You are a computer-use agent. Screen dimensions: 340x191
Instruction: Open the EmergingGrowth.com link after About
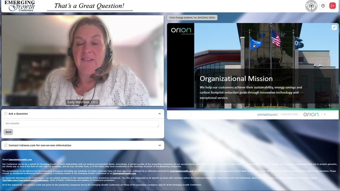coord(20,159)
